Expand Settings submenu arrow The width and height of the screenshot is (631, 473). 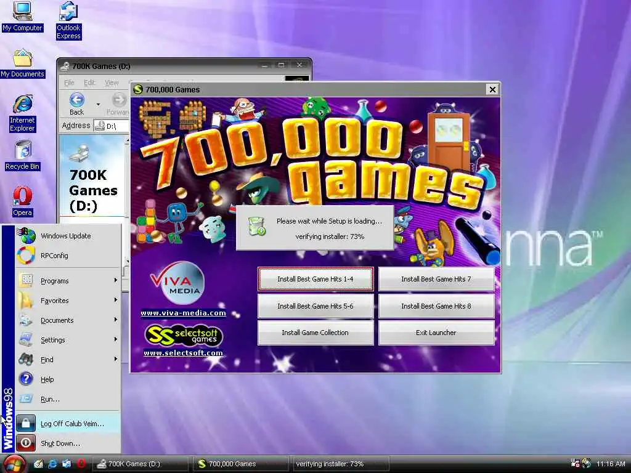point(115,339)
